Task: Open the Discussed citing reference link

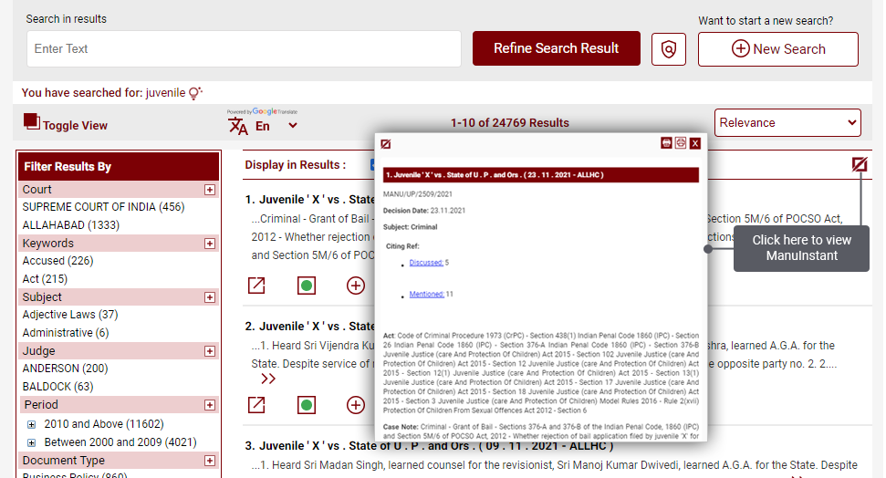Action: 425,263
